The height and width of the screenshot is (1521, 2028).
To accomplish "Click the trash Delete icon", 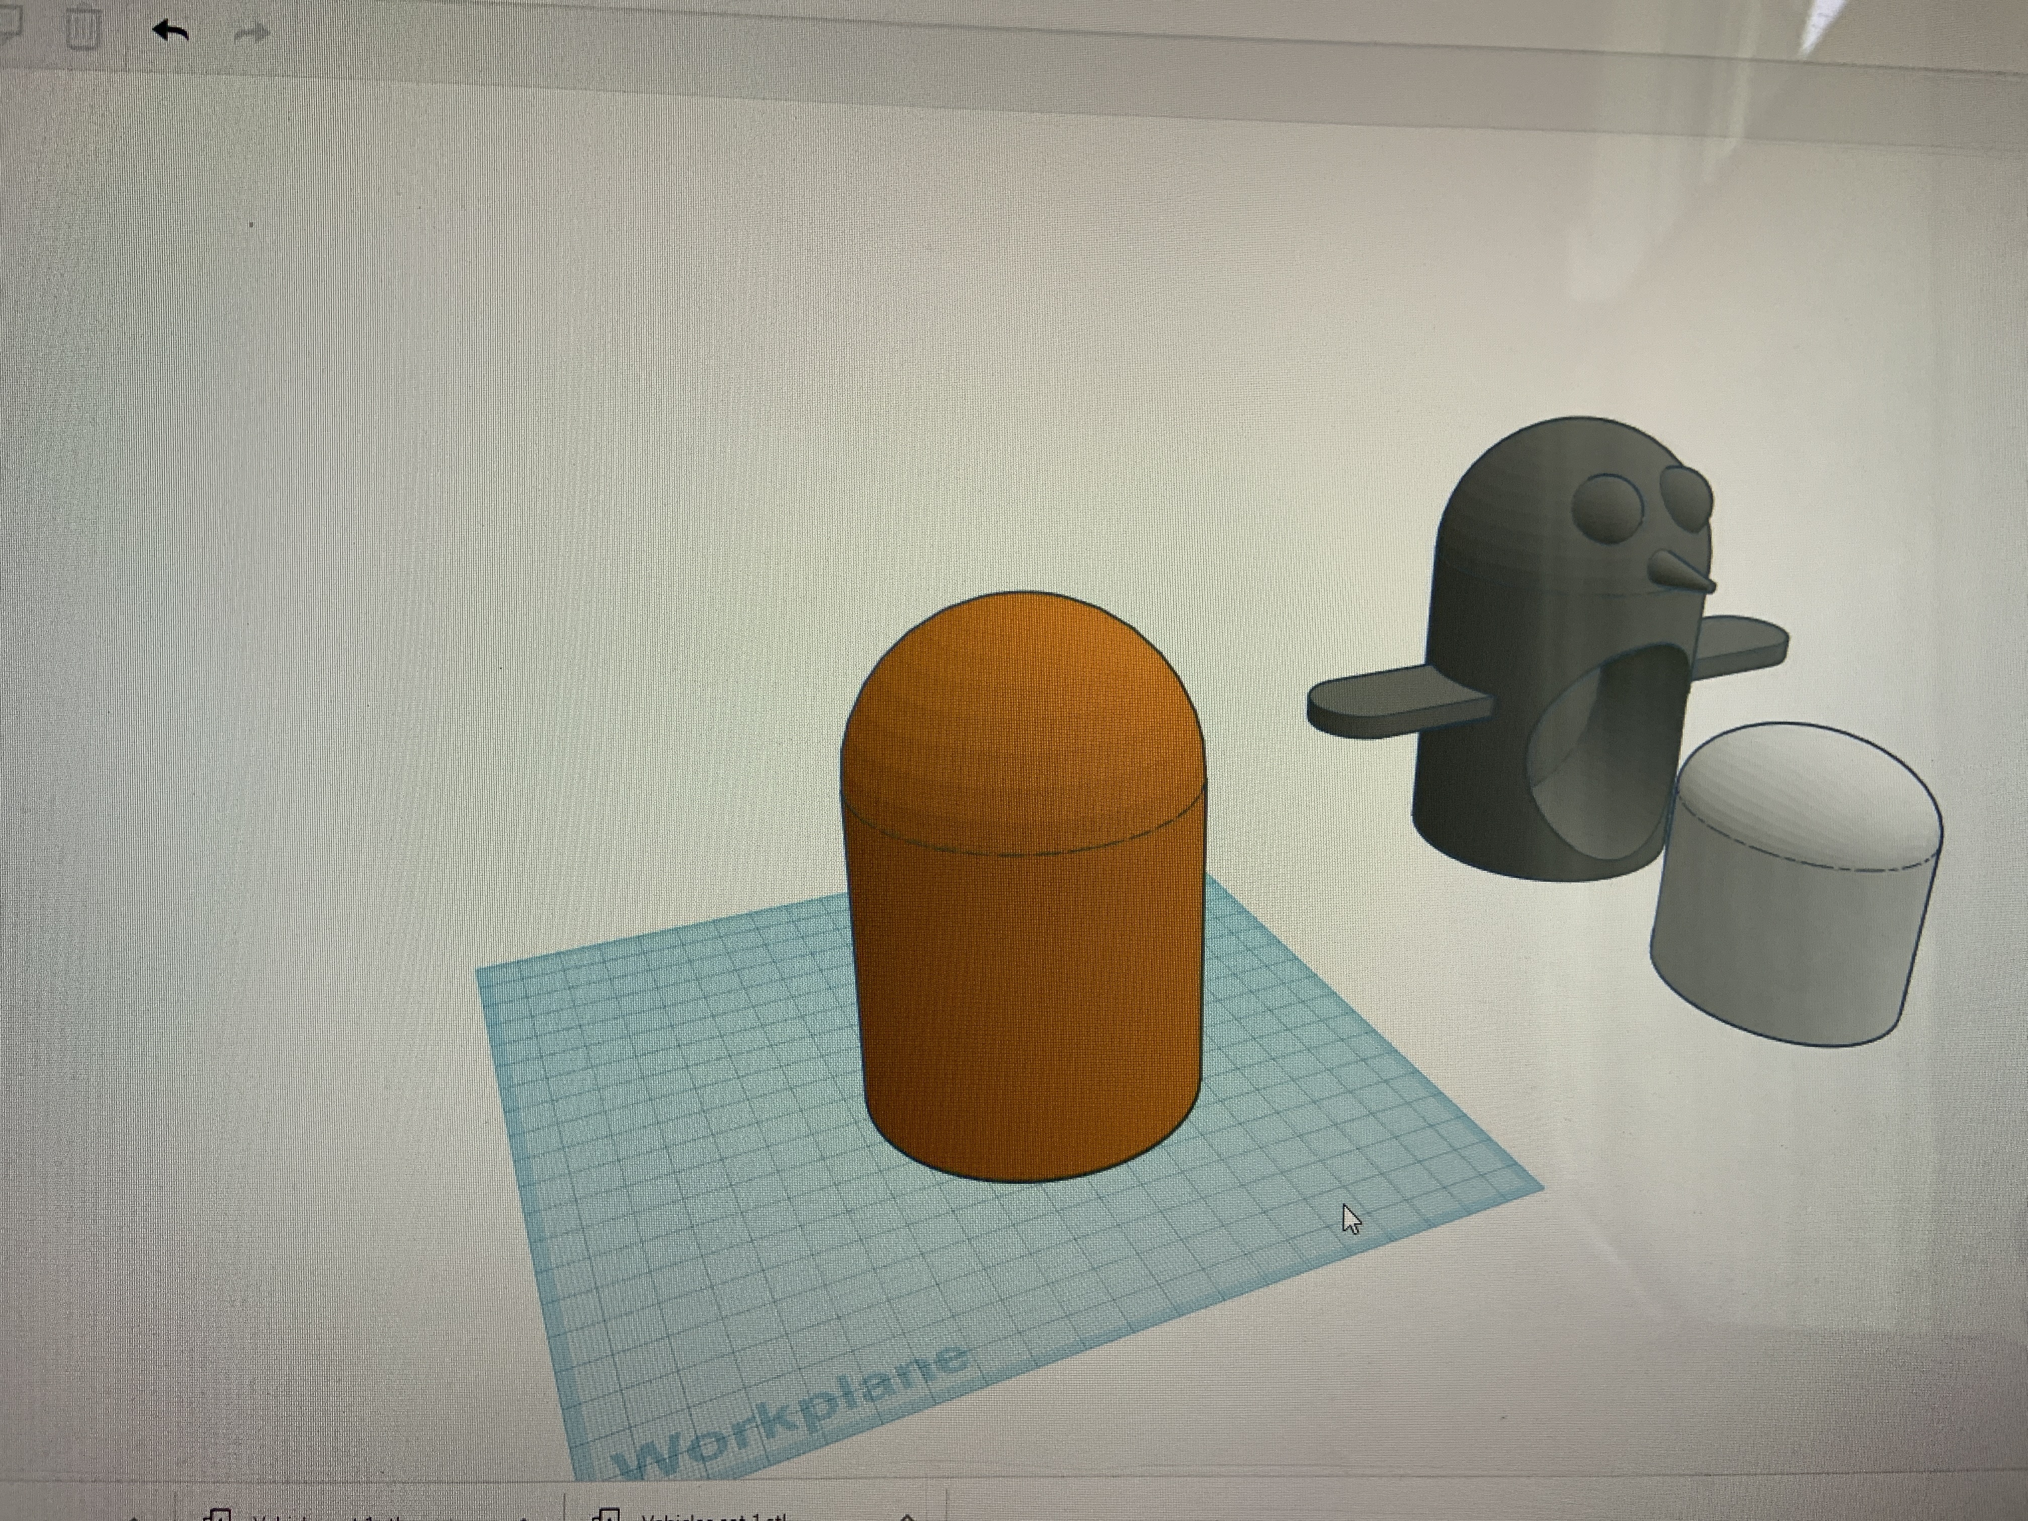I will [83, 29].
